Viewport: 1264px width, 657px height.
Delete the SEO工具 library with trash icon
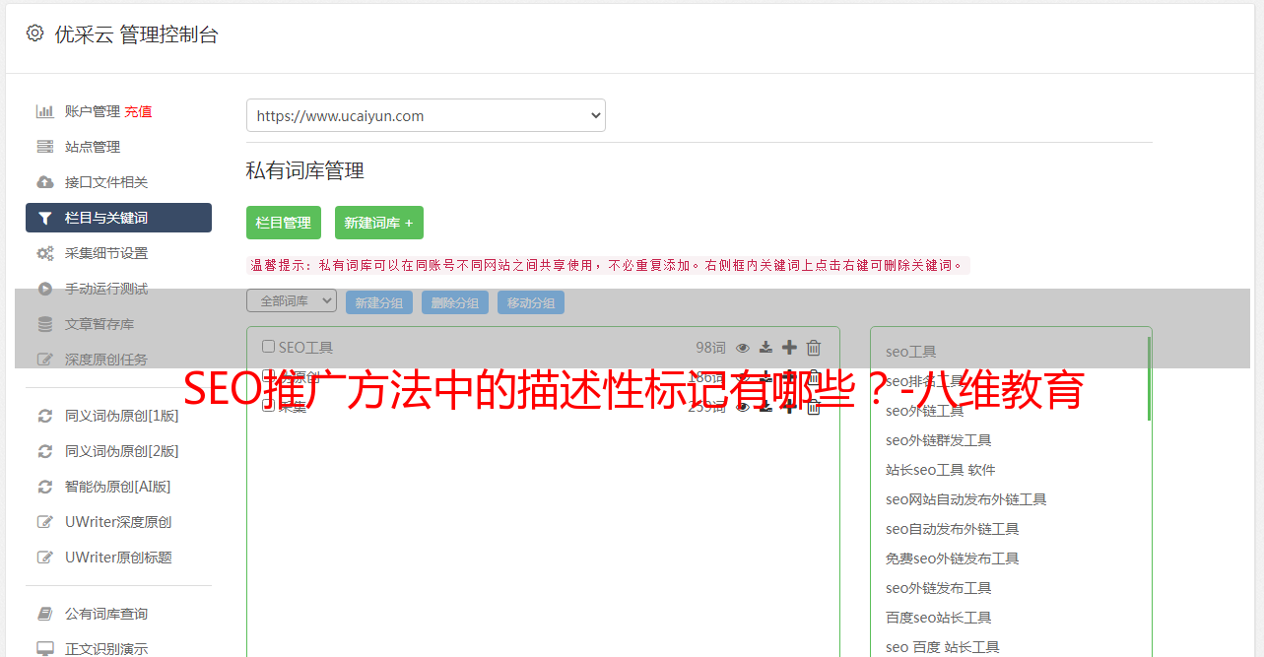(814, 348)
